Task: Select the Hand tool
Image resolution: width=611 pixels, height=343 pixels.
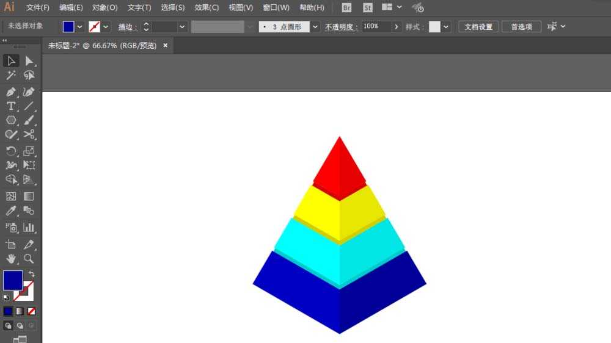Action: coord(11,259)
